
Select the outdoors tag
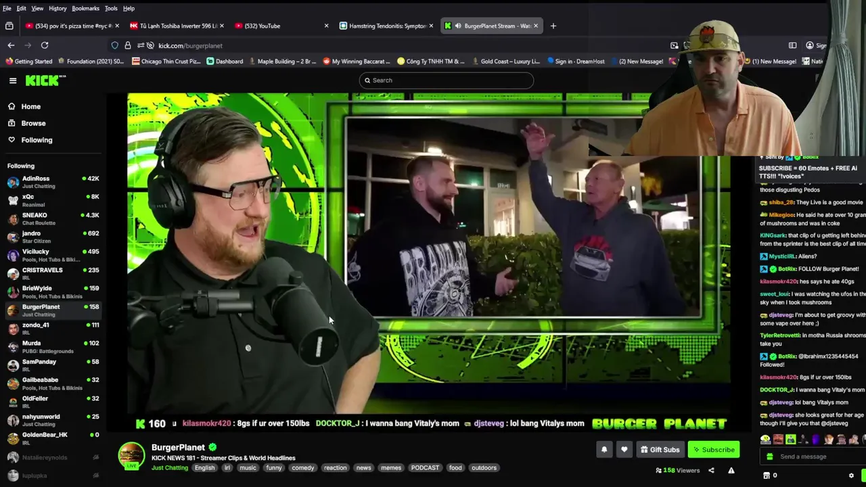(484, 468)
